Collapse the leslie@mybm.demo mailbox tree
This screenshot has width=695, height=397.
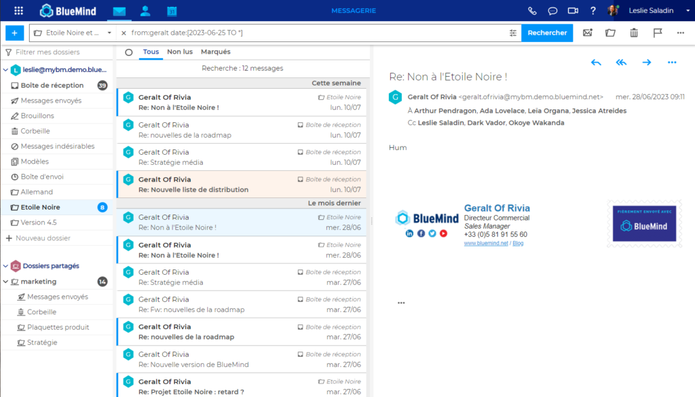(6, 69)
